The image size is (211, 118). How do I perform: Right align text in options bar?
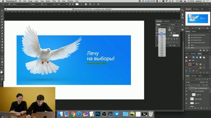[x=73, y=4]
